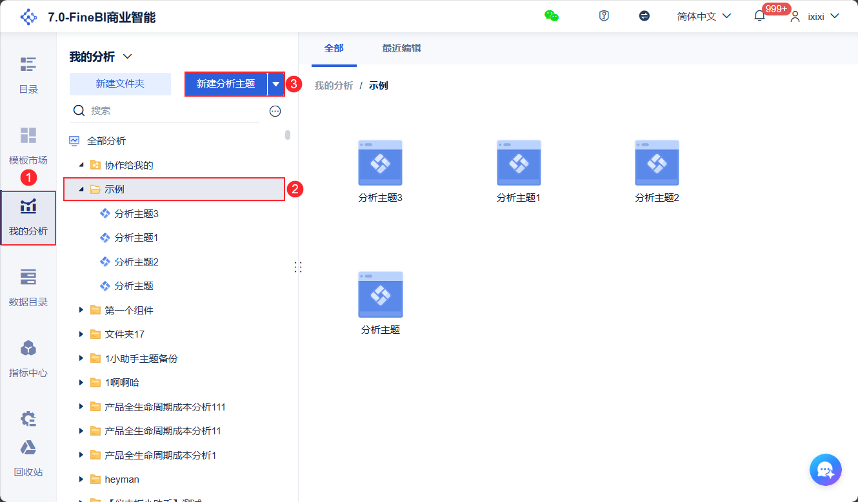Screen dimensions: 858x502
Task: Open the 目录 sidebar section
Action: click(x=28, y=75)
